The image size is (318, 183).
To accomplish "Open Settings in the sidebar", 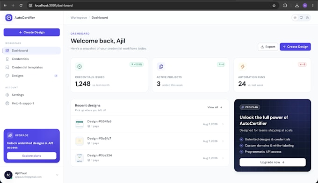I will click(32, 95).
